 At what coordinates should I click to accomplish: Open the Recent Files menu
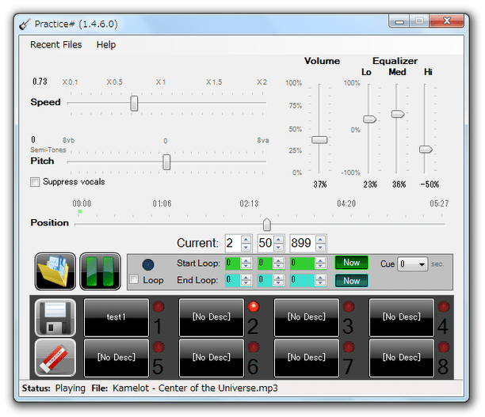[56, 44]
